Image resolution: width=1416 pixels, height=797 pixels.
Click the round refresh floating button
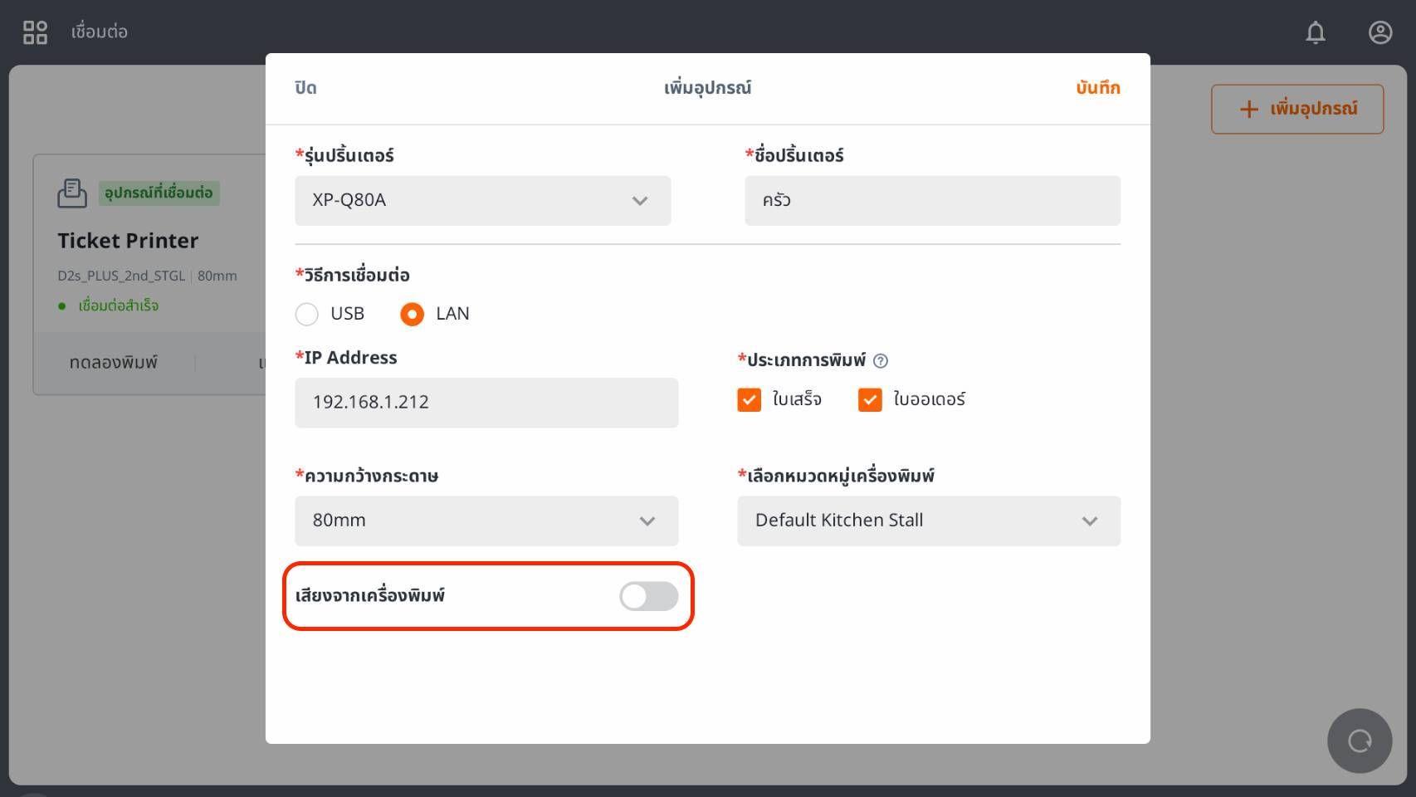1359,741
